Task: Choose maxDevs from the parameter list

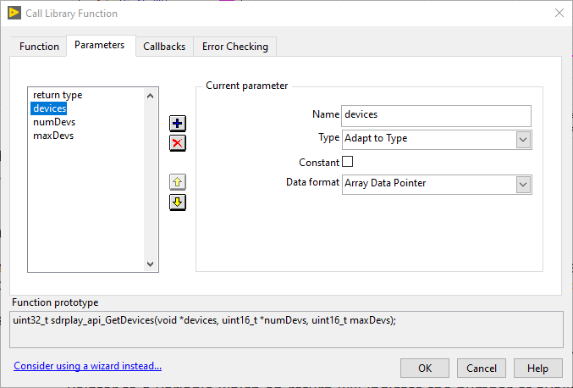Action: [53, 136]
